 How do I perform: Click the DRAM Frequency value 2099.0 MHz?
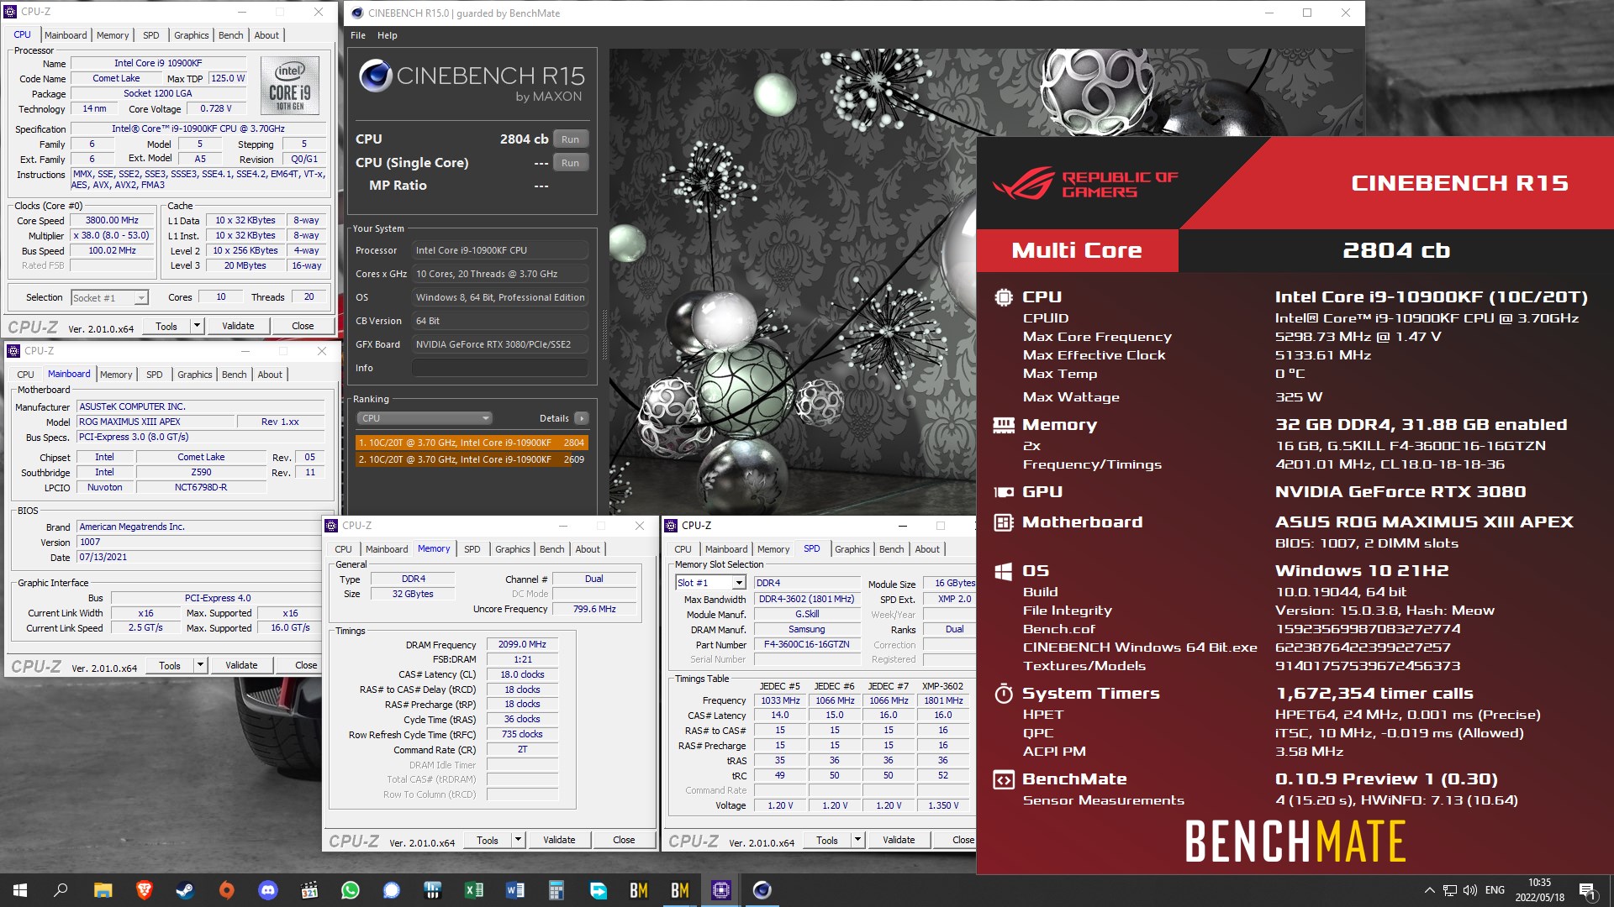tap(522, 645)
